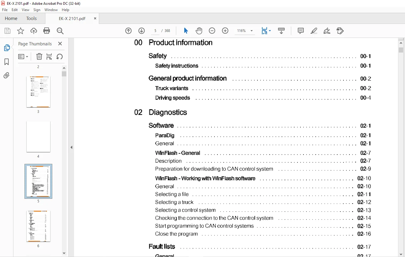Screen dimensions: 405x257
Task: Go to the next page with the down arrow
Action: click(142, 31)
